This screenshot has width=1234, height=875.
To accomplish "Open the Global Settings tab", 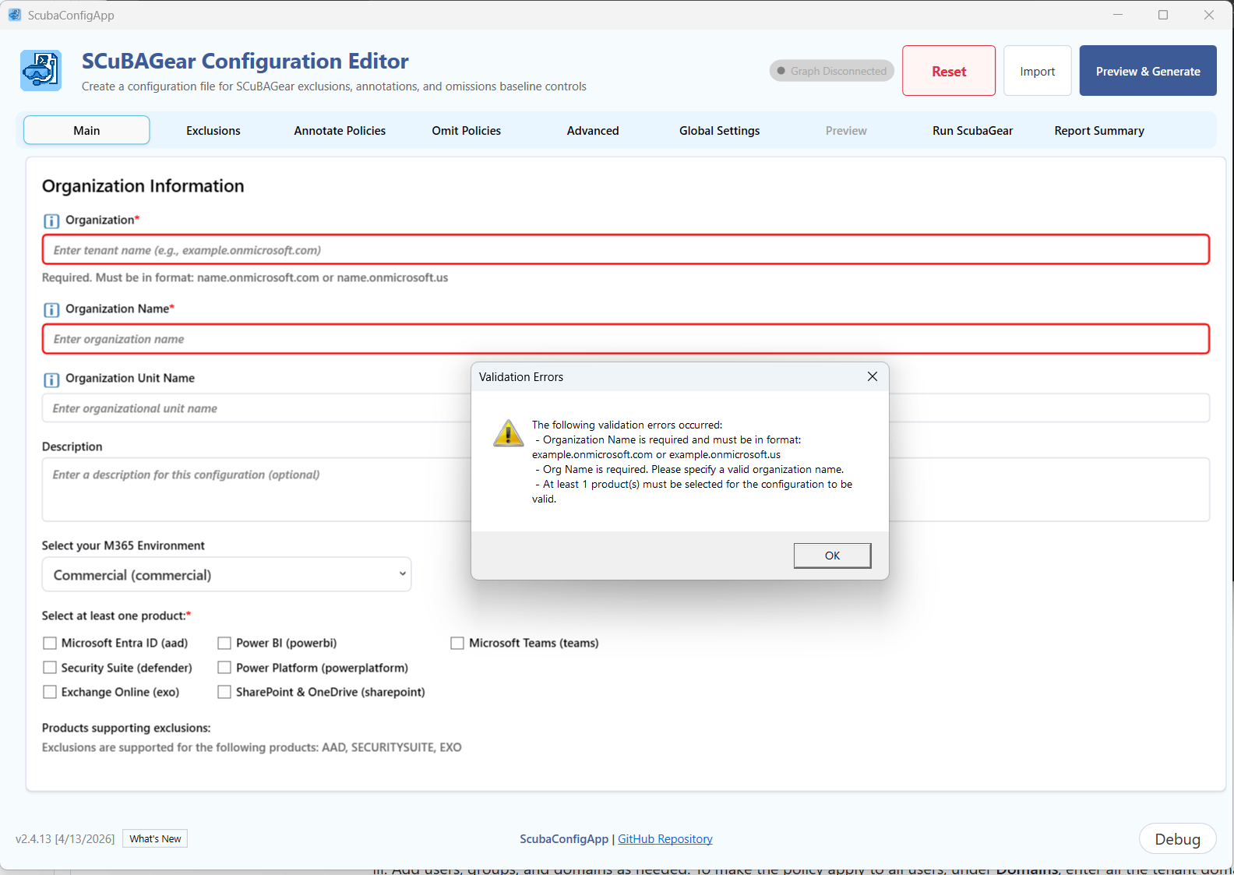I will pos(719,130).
